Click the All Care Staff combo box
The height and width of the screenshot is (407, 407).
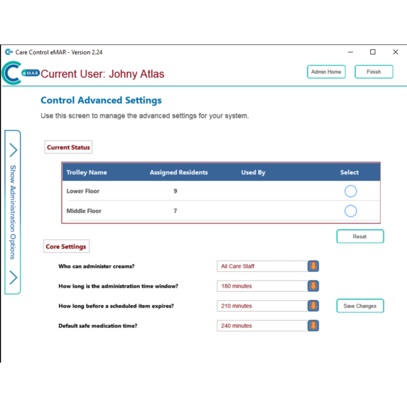coord(267,266)
